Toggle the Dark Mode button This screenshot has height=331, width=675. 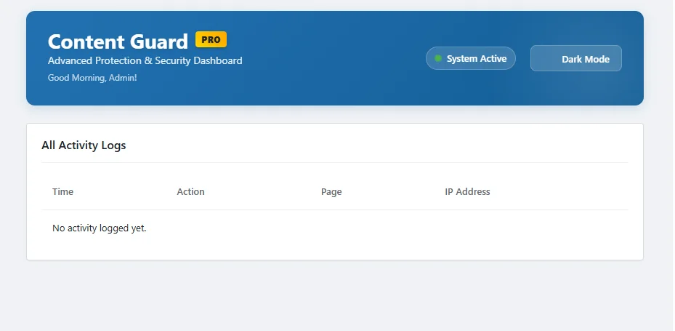coord(576,58)
